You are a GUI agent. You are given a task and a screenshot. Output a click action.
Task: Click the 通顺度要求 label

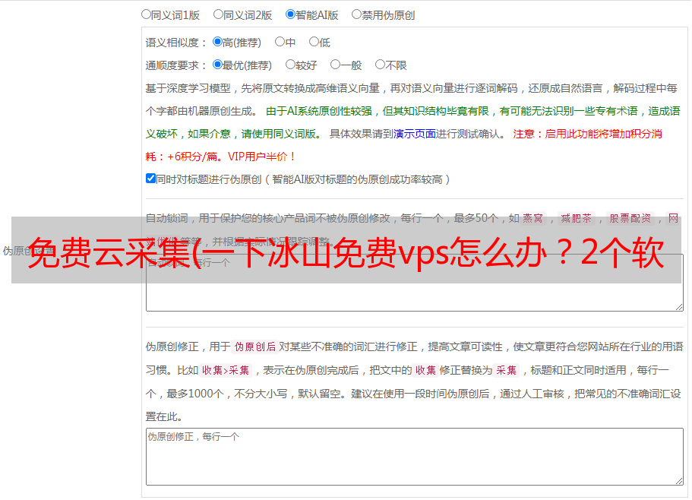tap(172, 65)
